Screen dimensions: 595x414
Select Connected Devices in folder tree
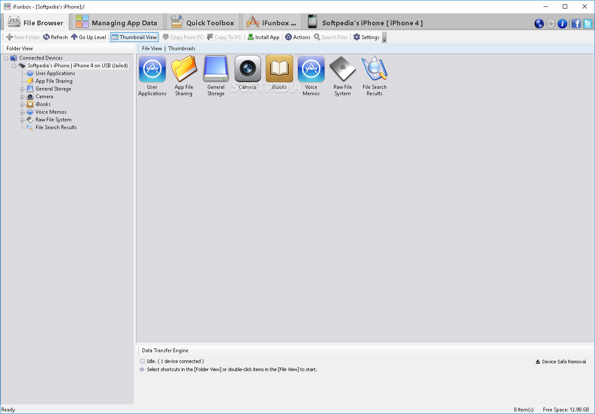click(41, 58)
